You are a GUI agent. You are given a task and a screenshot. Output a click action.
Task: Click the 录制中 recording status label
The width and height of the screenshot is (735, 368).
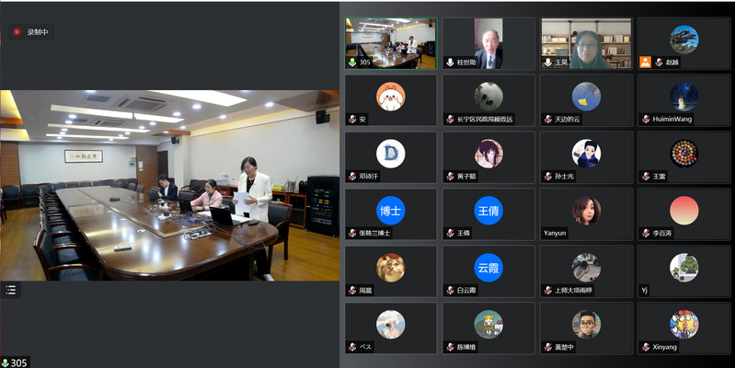tap(38, 32)
